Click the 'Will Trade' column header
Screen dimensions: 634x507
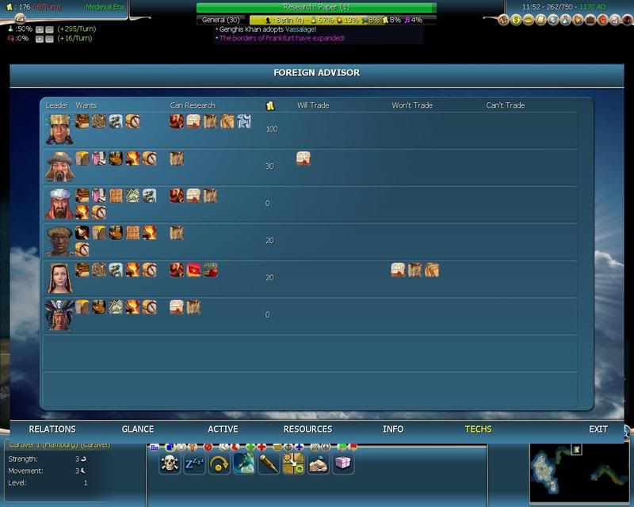click(x=313, y=105)
